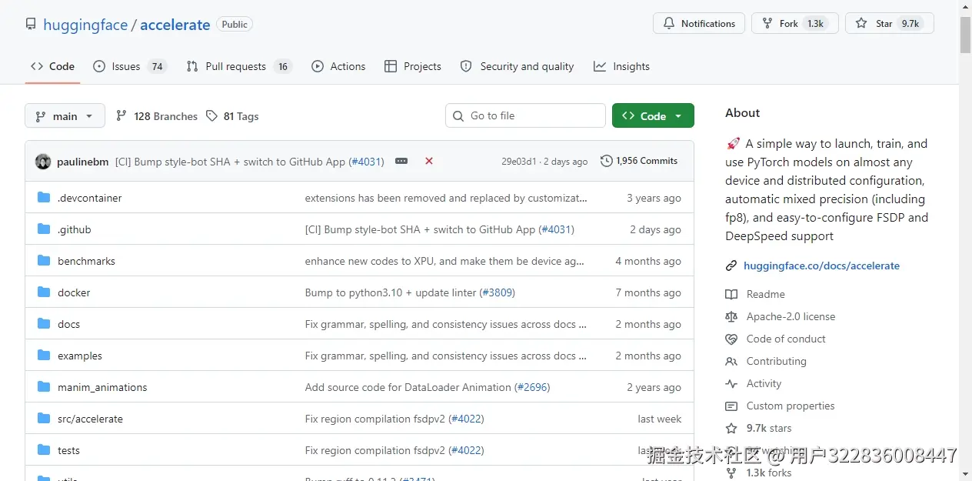Open the examples folder
Viewport: 972px width, 481px height.
(80, 356)
